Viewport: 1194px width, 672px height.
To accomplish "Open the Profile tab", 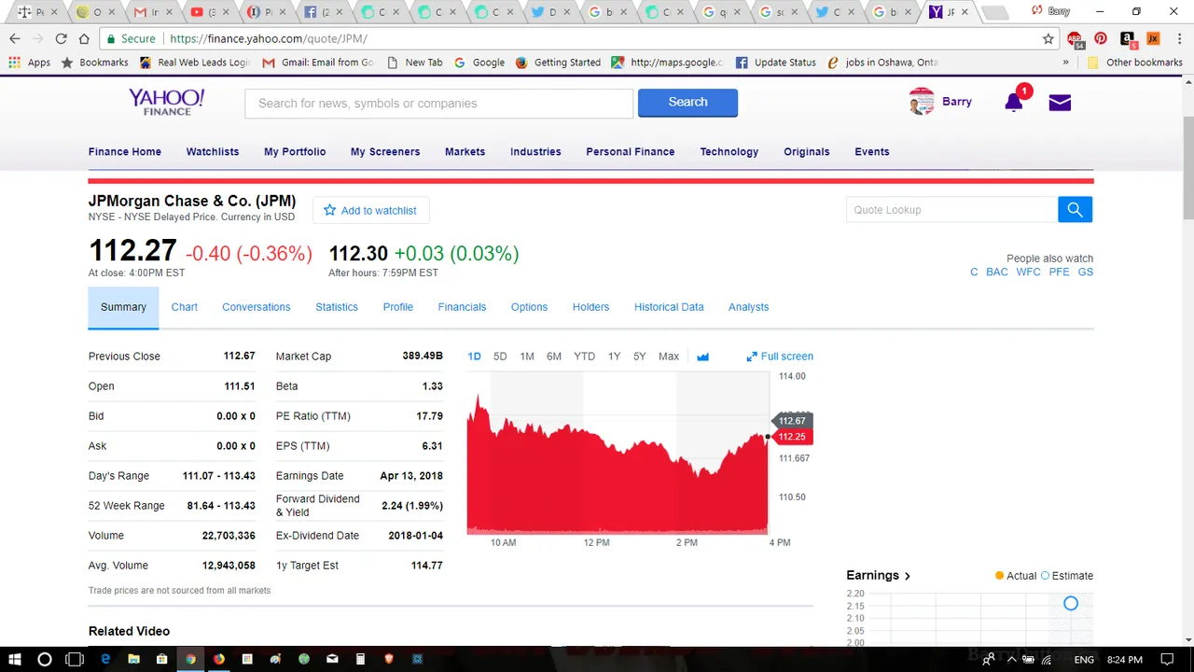I will tap(397, 307).
